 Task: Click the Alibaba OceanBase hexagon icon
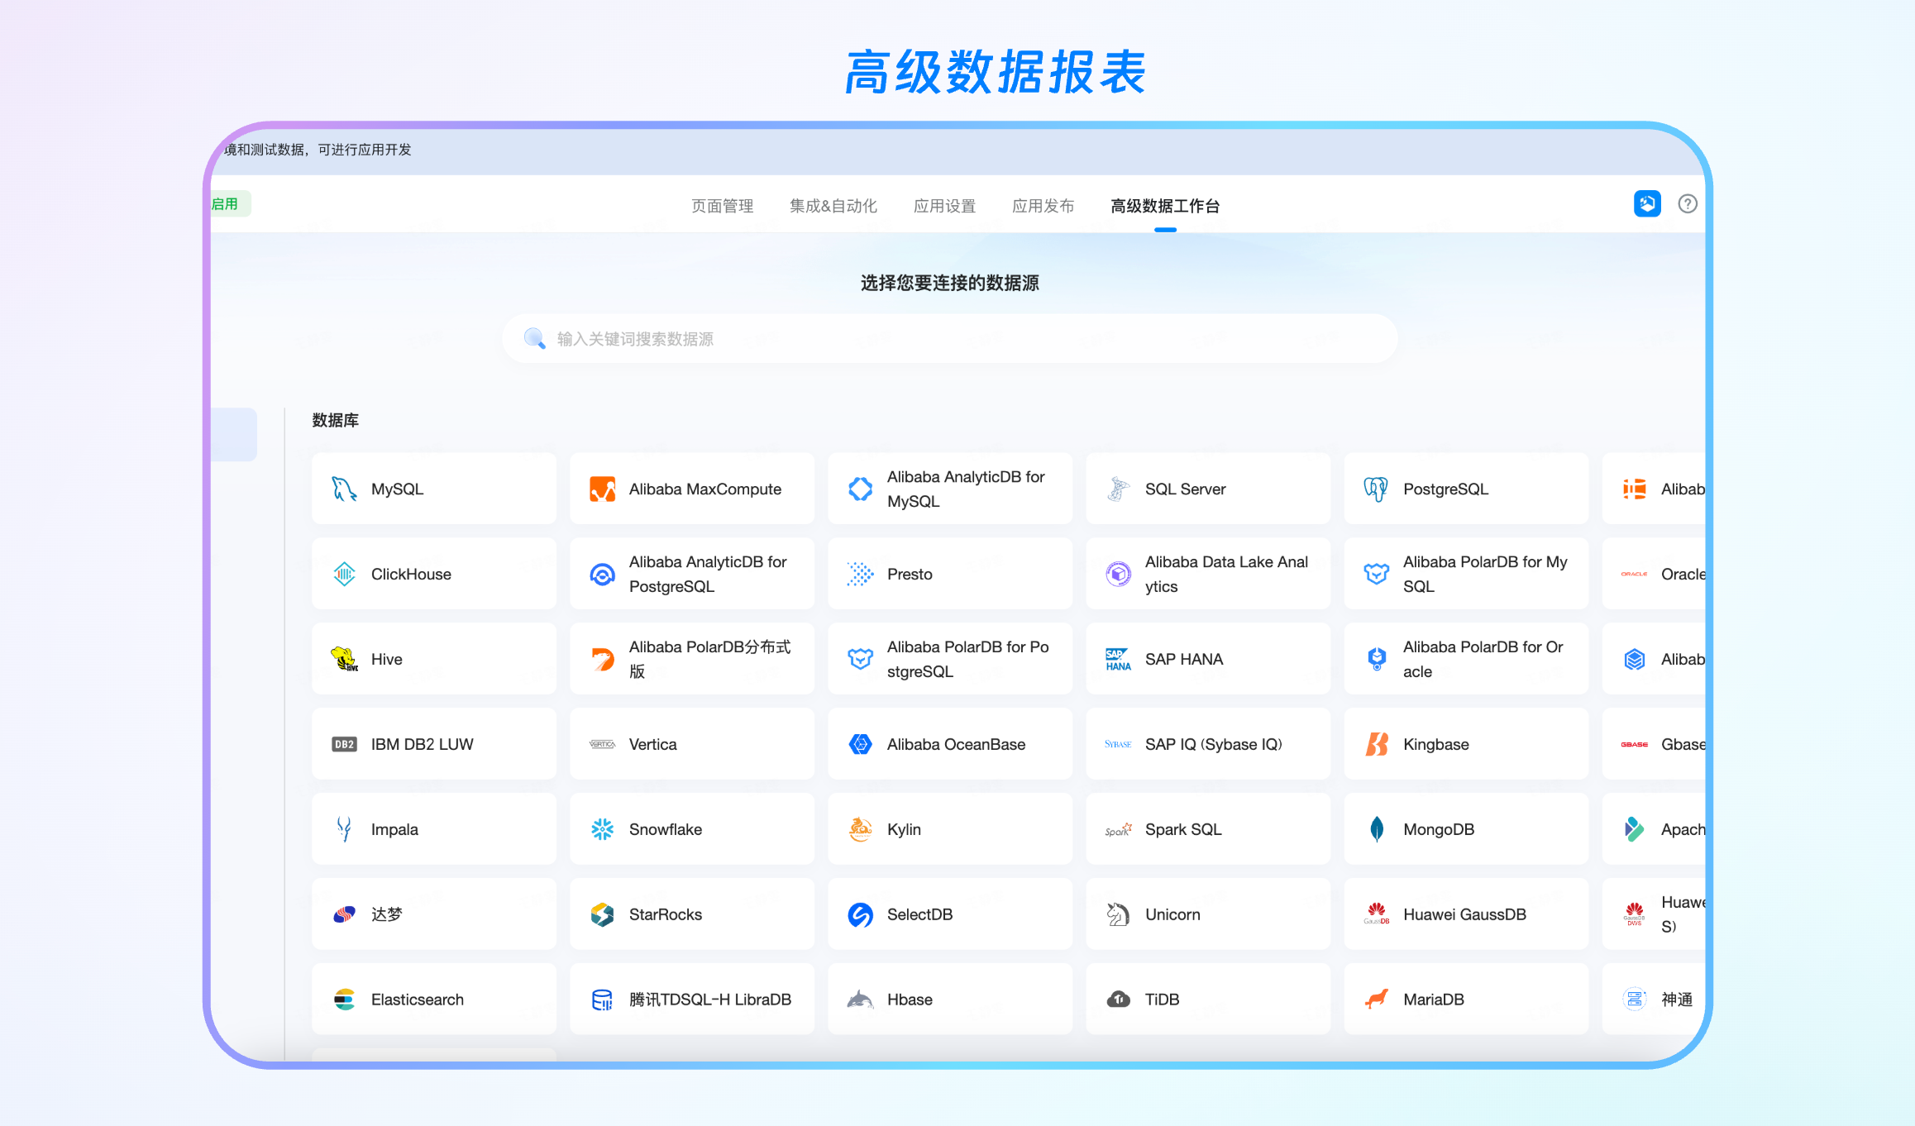(x=860, y=744)
